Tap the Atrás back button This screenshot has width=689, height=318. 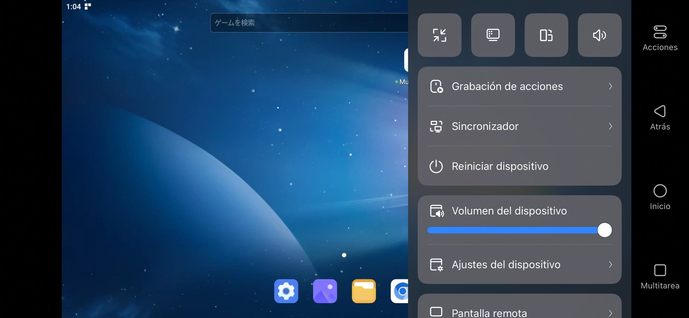660,118
